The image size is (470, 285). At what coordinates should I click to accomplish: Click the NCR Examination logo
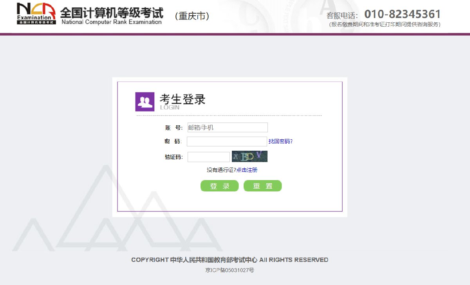point(36,14)
